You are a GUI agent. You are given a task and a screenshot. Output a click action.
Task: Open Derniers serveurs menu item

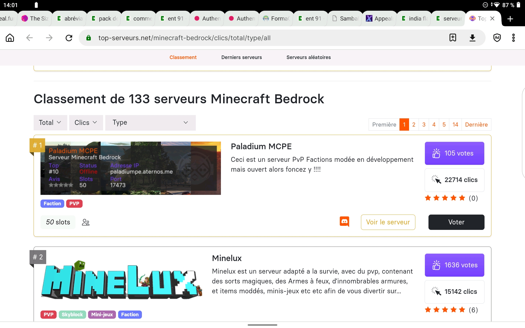(242, 57)
